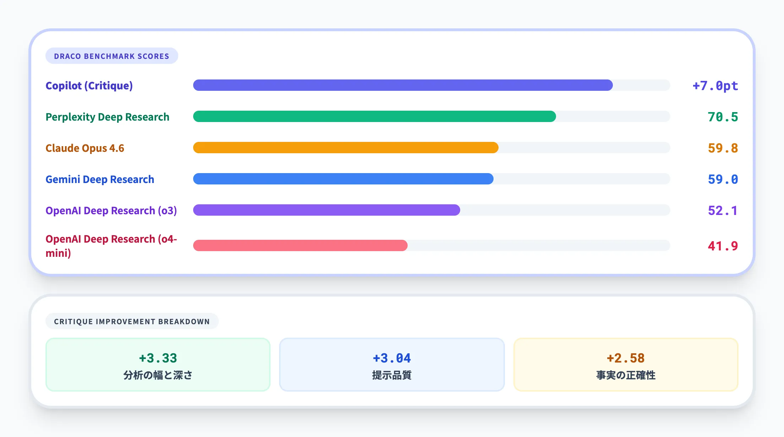Click the orange Claude Opus score bar
This screenshot has height=437, width=784.
coord(345,148)
